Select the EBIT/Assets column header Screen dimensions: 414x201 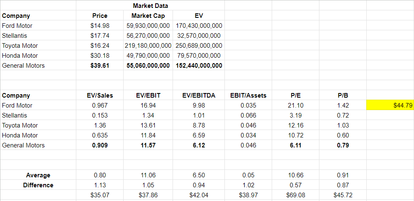tap(248, 96)
